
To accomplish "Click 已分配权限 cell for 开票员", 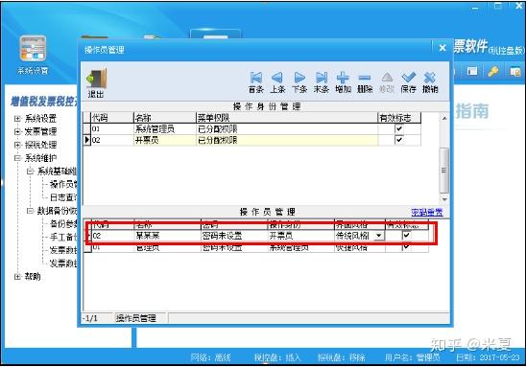I will (287, 140).
